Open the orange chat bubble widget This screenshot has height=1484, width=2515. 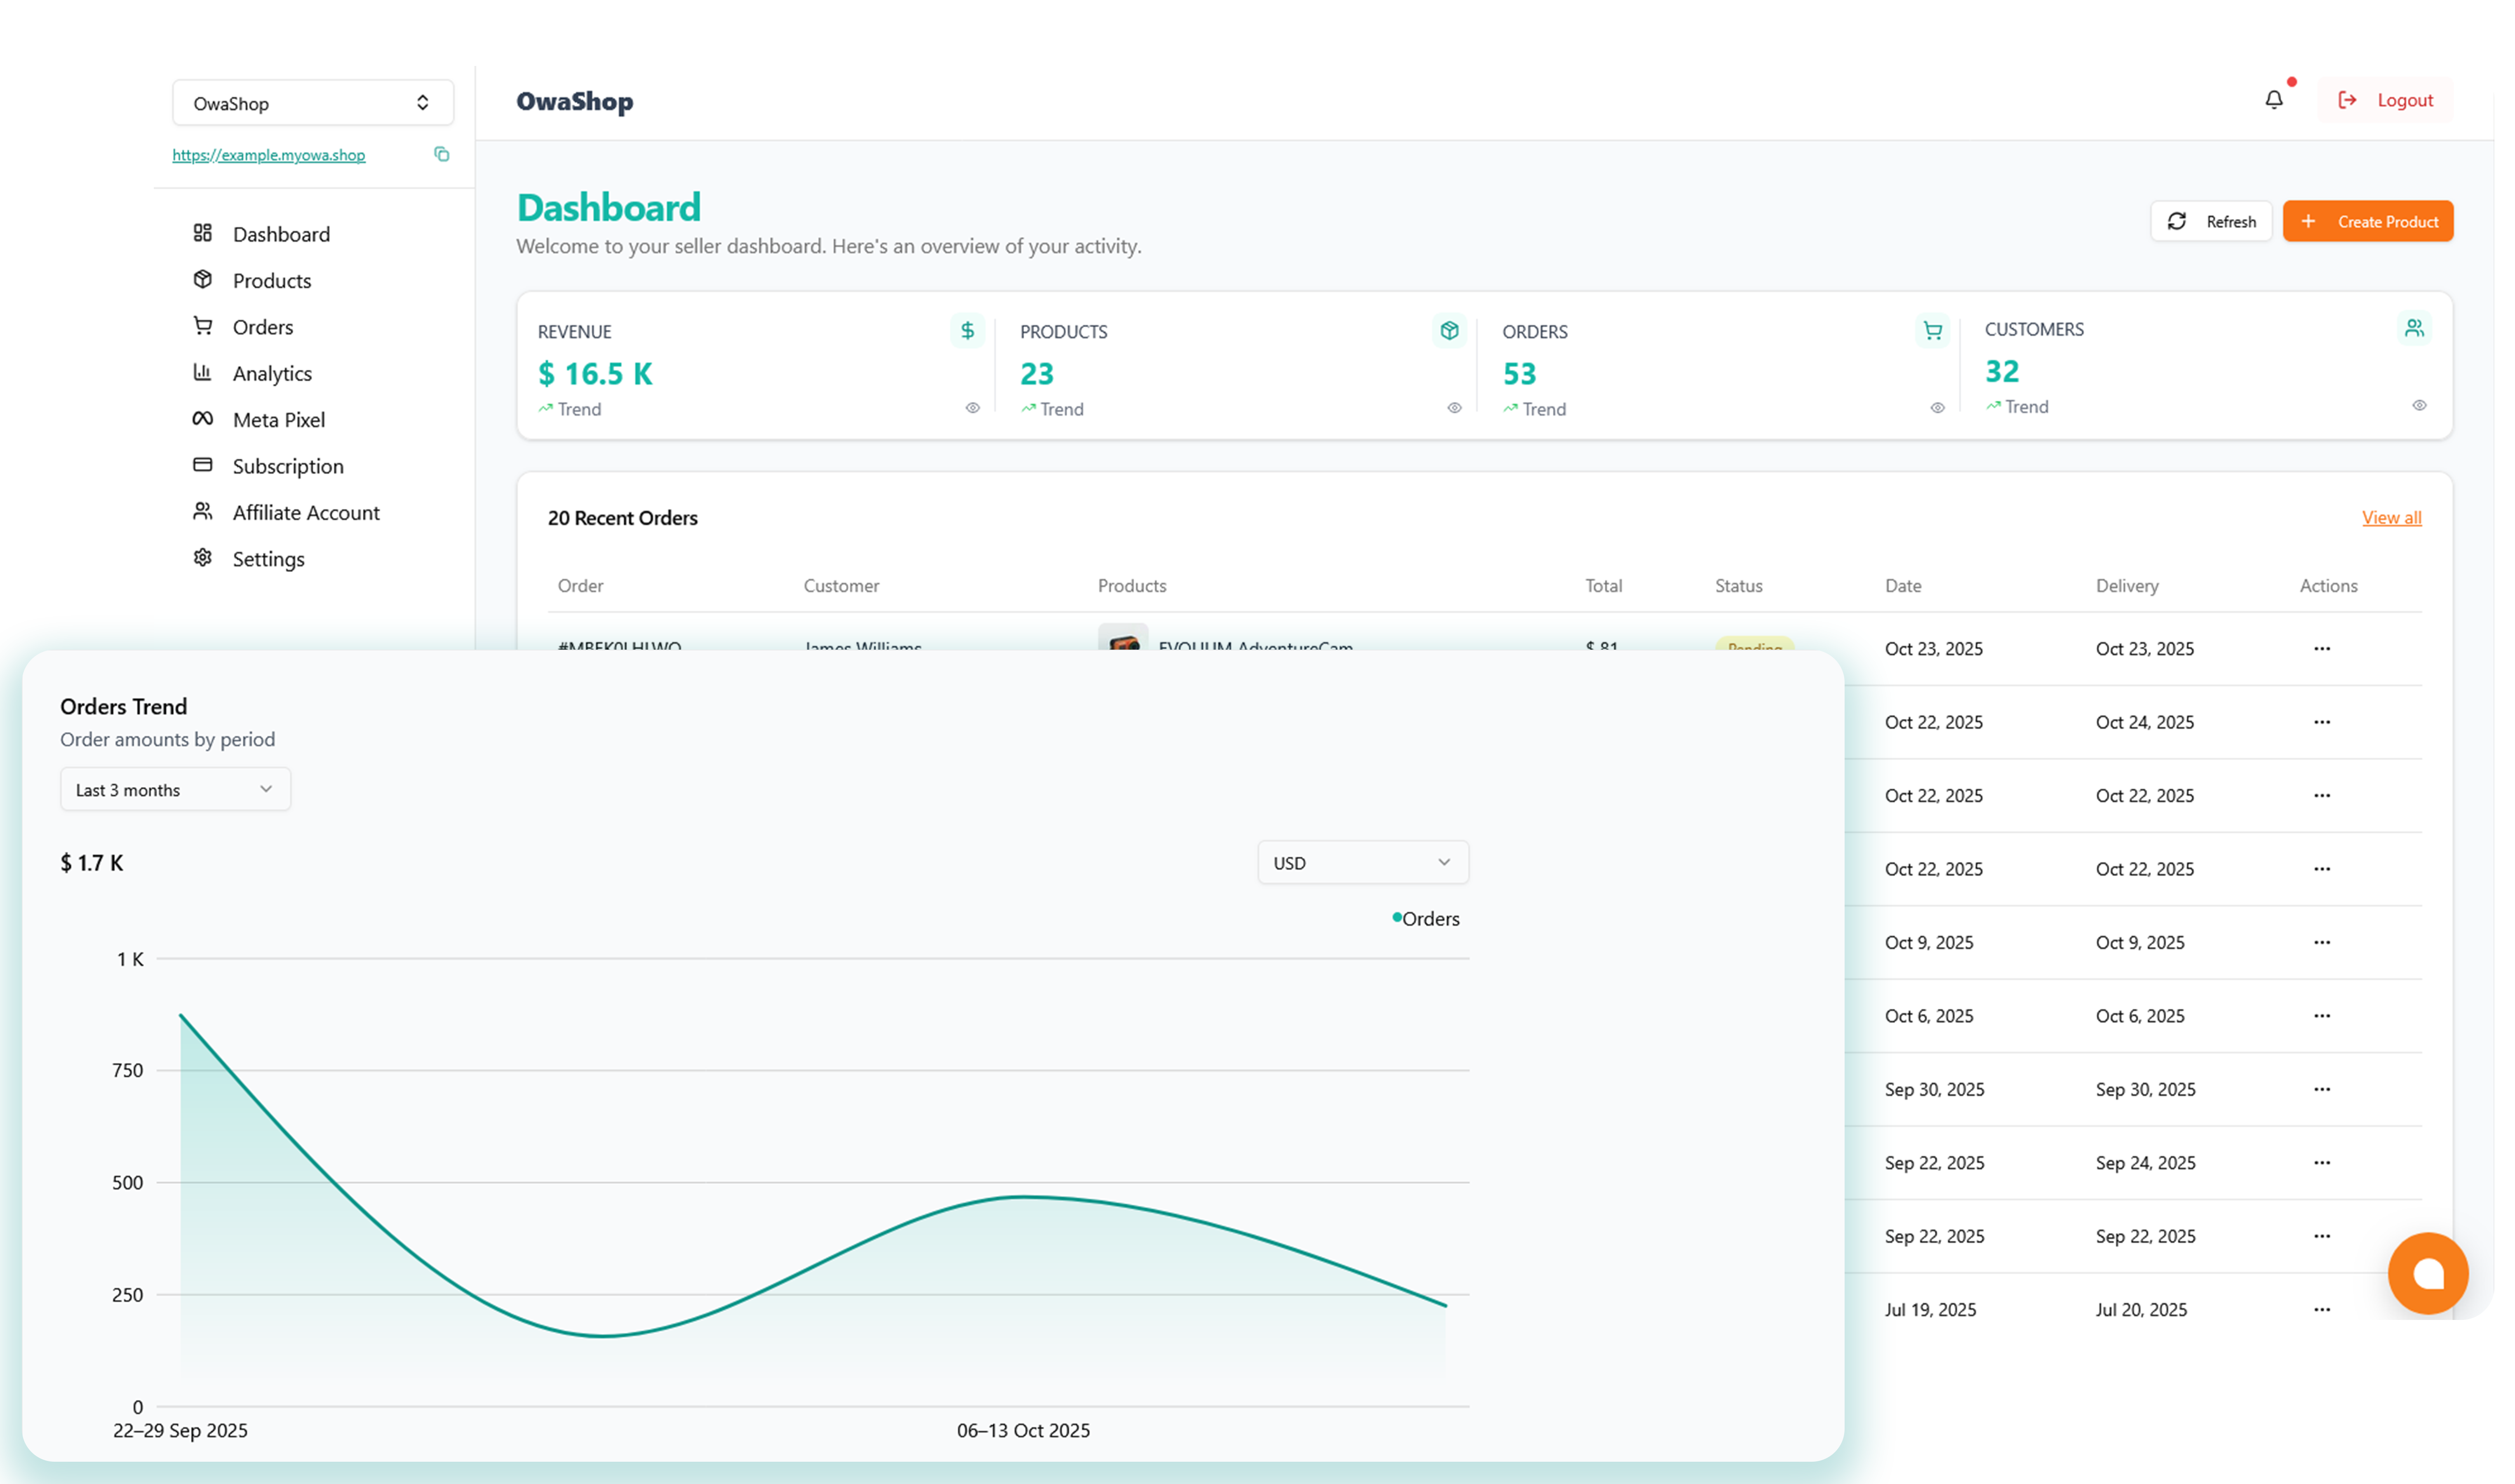coord(2428,1273)
